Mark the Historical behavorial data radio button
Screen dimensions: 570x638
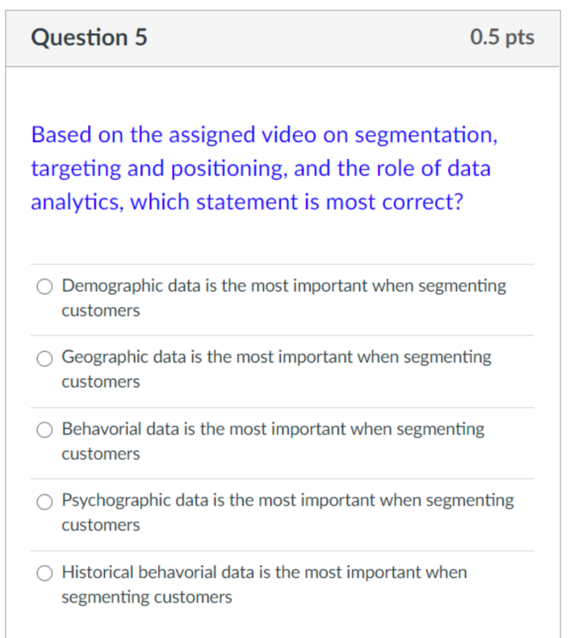[44, 573]
